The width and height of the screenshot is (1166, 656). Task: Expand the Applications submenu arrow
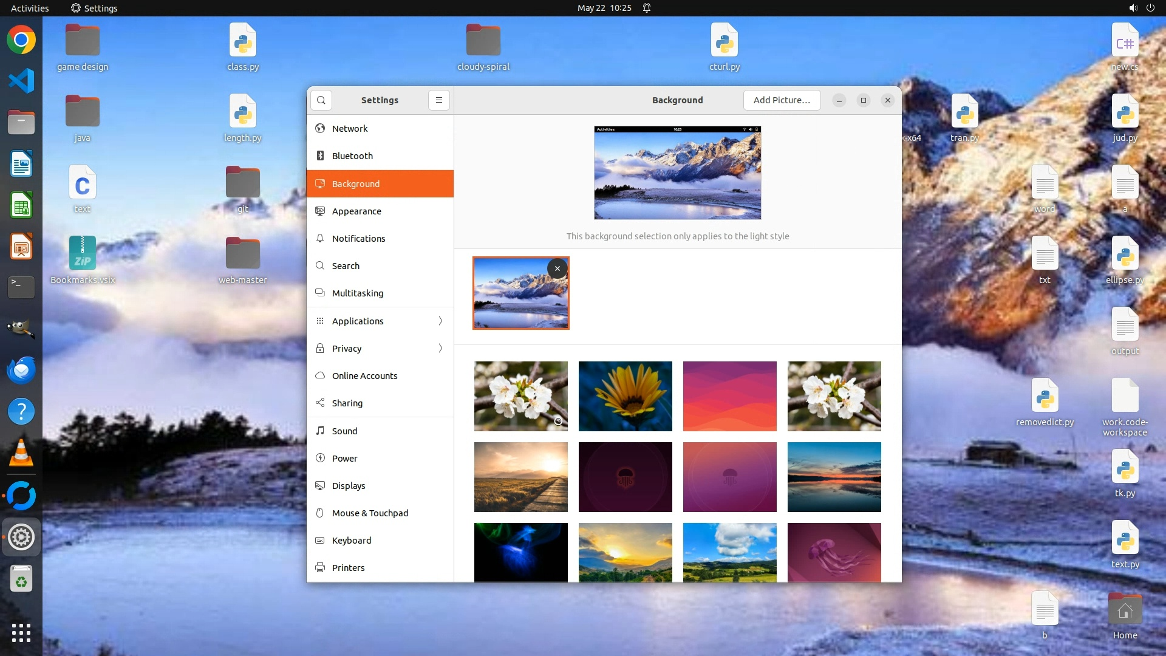pos(440,321)
